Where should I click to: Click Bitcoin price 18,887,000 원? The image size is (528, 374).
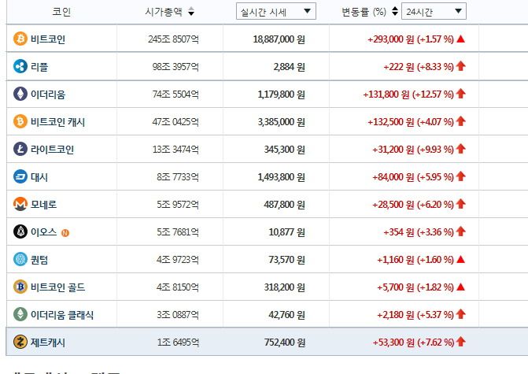pos(279,39)
